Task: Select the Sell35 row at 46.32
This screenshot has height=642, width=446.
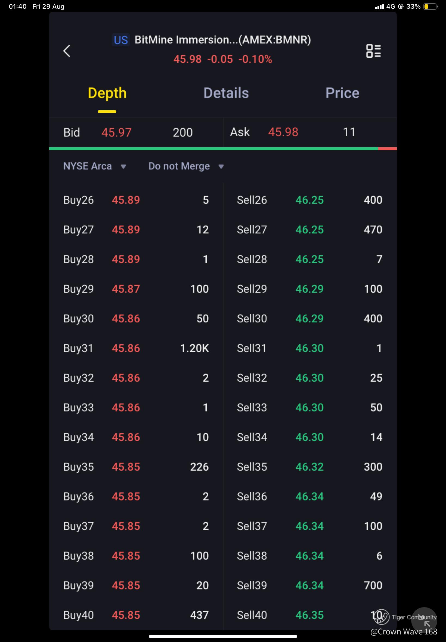Action: click(310, 467)
